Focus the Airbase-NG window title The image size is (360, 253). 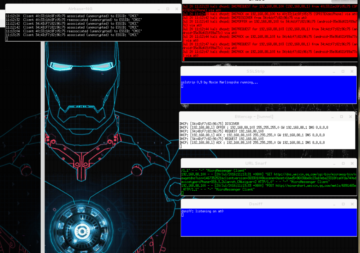pos(80,9)
